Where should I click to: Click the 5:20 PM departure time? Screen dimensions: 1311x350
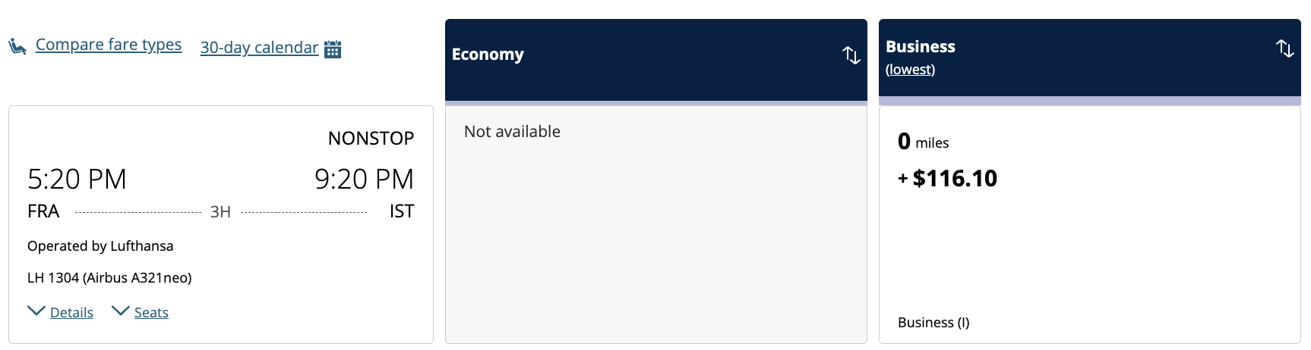click(77, 180)
